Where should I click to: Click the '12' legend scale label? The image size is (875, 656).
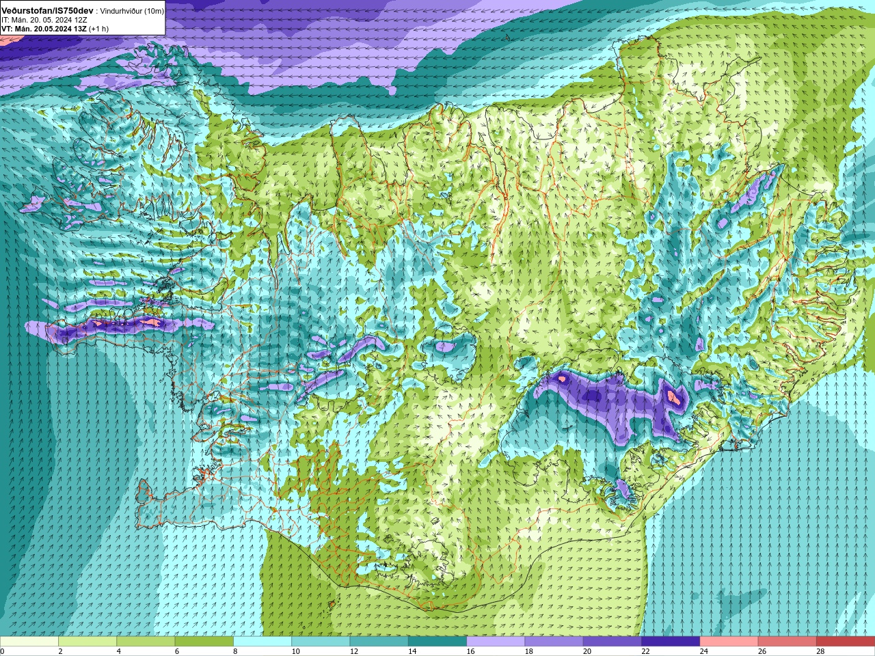click(x=354, y=651)
